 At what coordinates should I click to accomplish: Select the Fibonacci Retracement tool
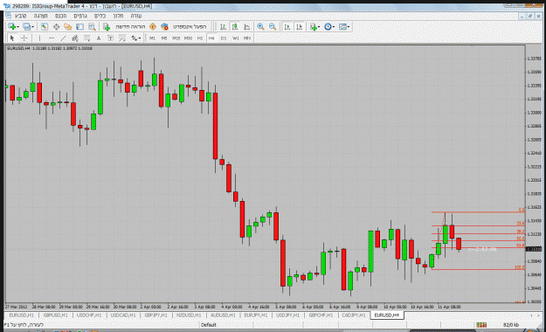tap(86, 38)
